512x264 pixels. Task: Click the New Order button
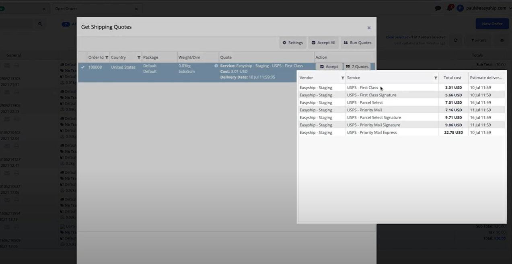pos(492,24)
